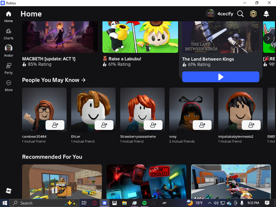View EhLer's avatar card

(93, 109)
